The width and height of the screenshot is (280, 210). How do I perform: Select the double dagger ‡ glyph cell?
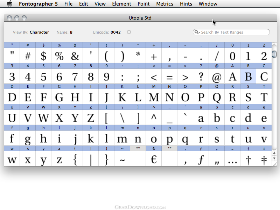pos(264,159)
